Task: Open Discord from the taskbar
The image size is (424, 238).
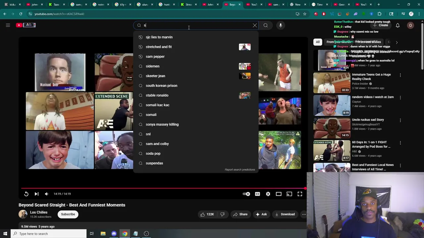Action: [114, 234]
